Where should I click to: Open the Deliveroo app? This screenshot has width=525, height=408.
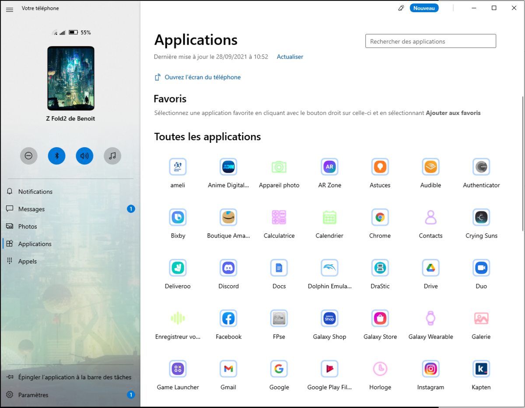click(x=178, y=268)
